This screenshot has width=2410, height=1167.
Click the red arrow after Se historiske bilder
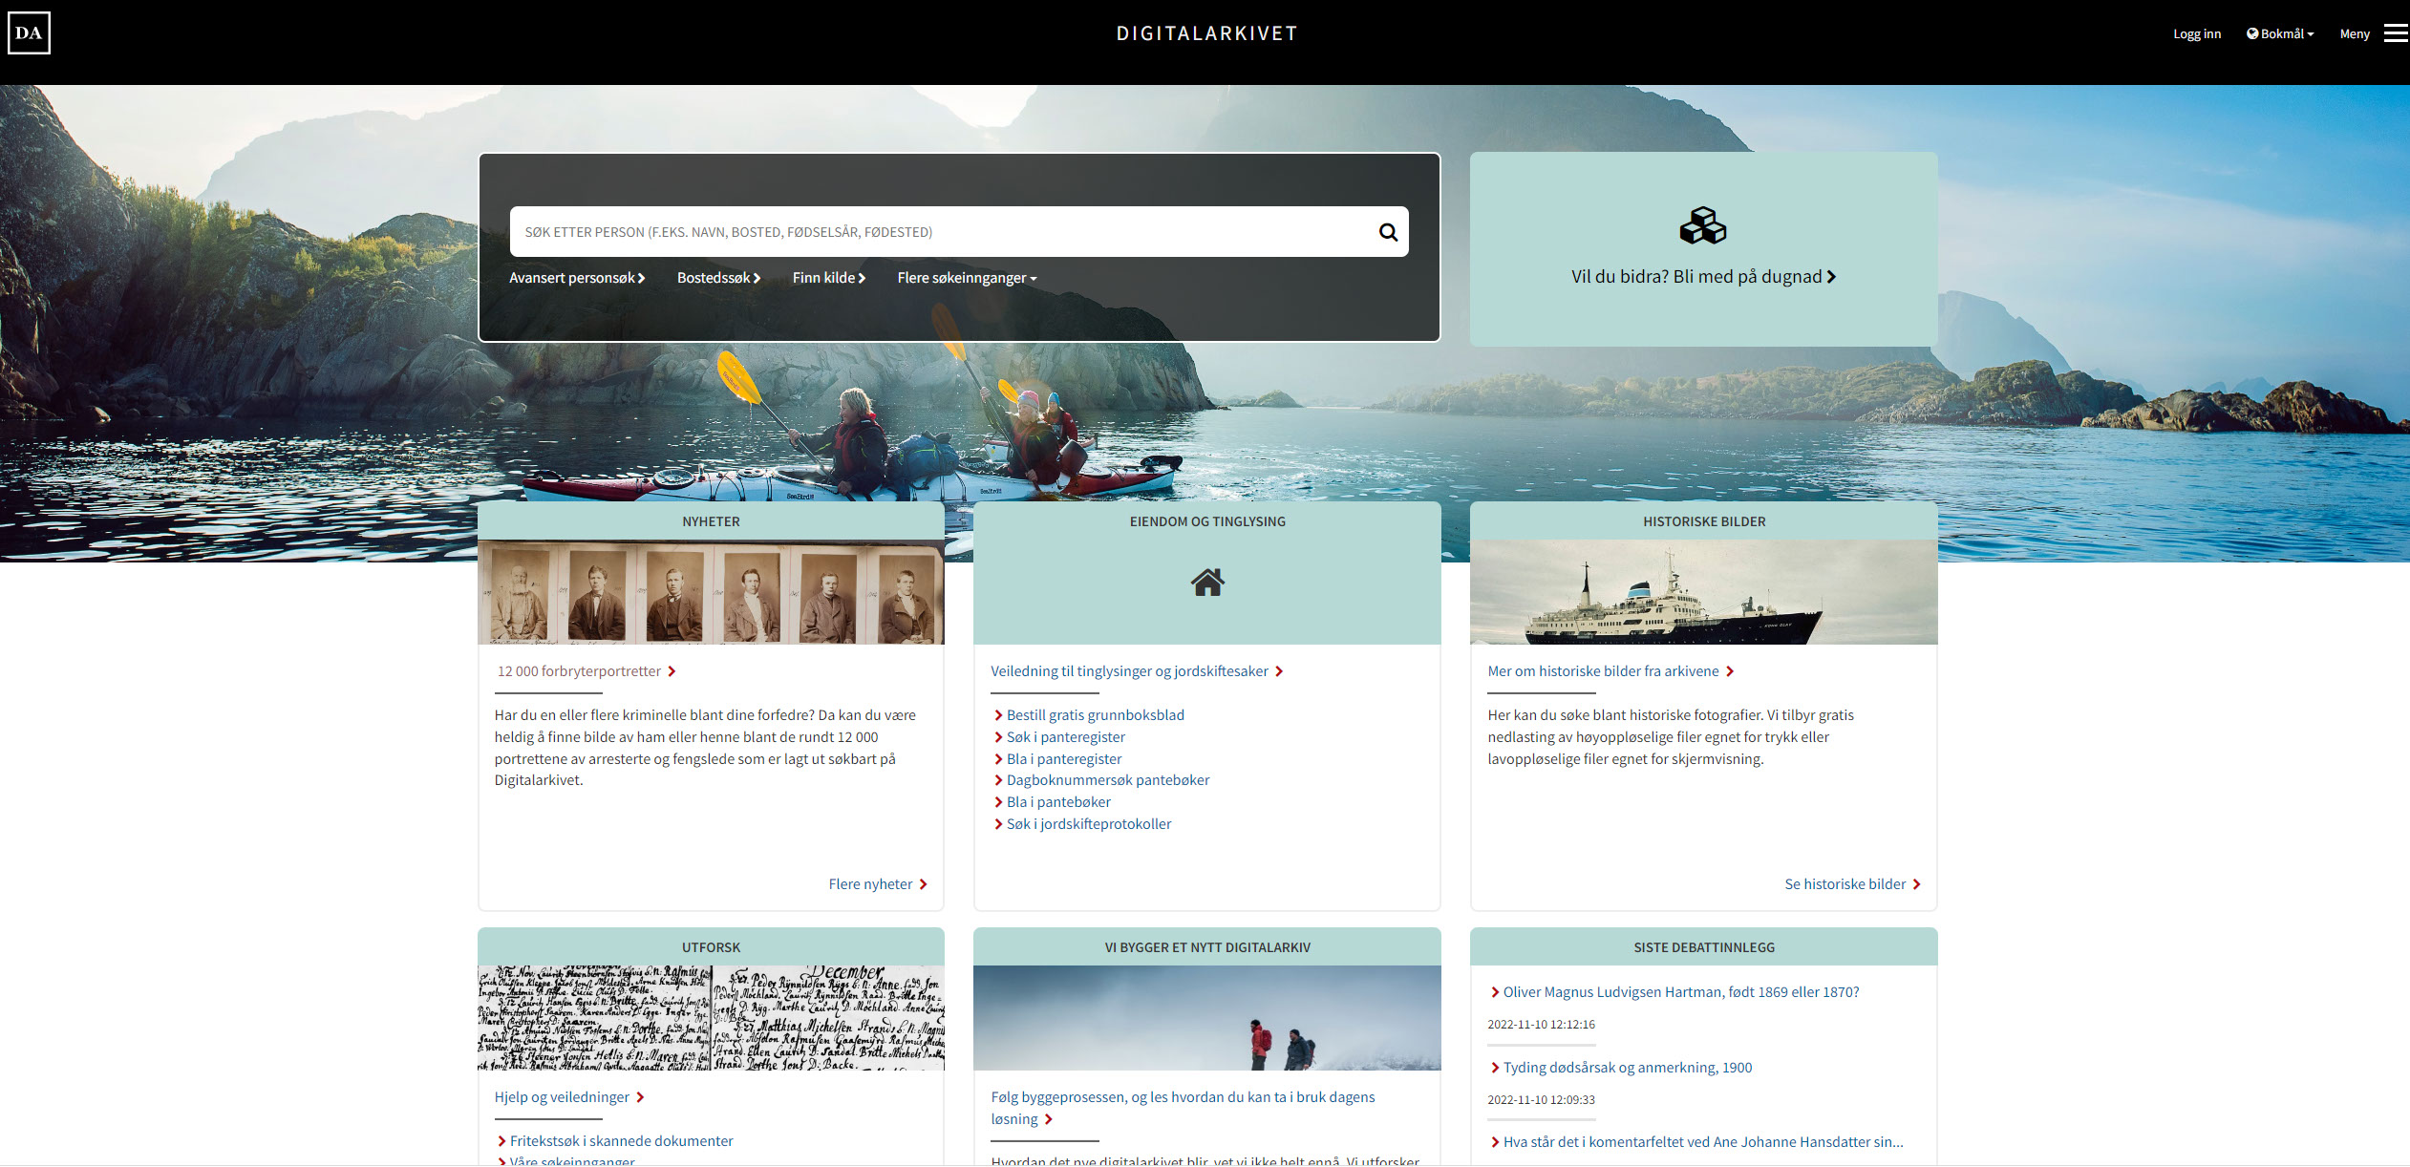coord(1916,884)
